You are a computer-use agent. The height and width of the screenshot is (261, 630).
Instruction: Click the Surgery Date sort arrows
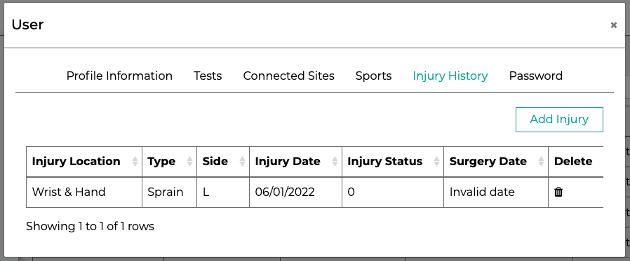tap(541, 162)
